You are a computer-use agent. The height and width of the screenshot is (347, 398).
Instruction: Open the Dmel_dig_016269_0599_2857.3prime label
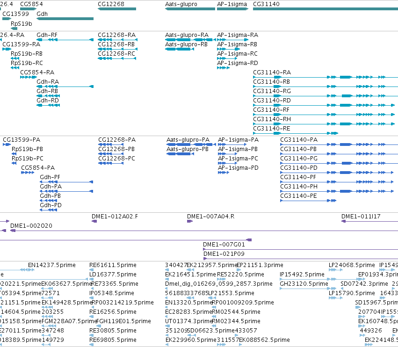pyautogui.click(x=219, y=284)
